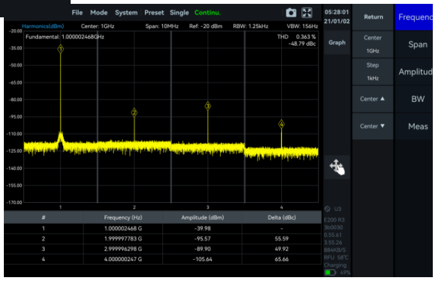Click the -48.79 dBc value
This screenshot has width=445, height=281.
coord(302,44)
